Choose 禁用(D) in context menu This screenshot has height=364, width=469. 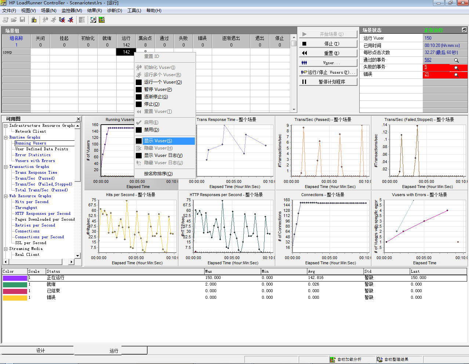coord(164,130)
